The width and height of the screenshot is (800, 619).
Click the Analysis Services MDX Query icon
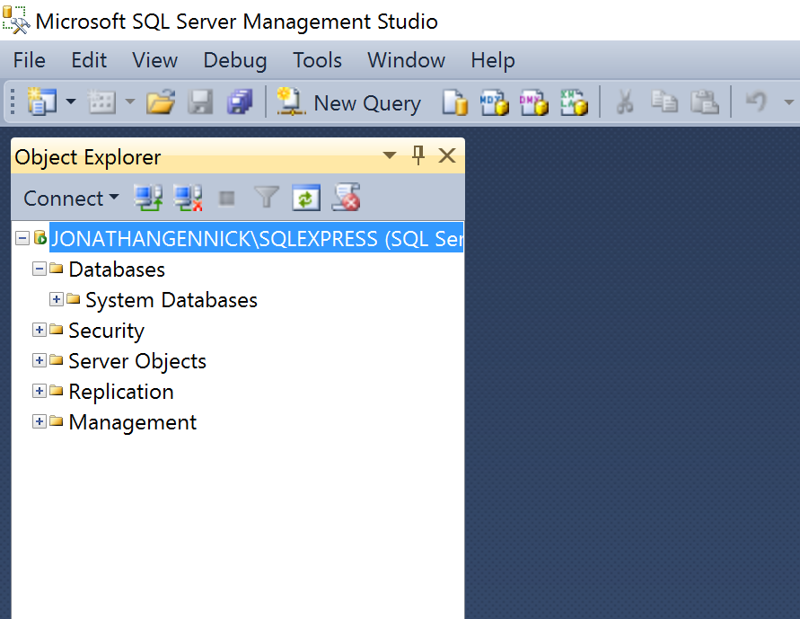(x=494, y=102)
